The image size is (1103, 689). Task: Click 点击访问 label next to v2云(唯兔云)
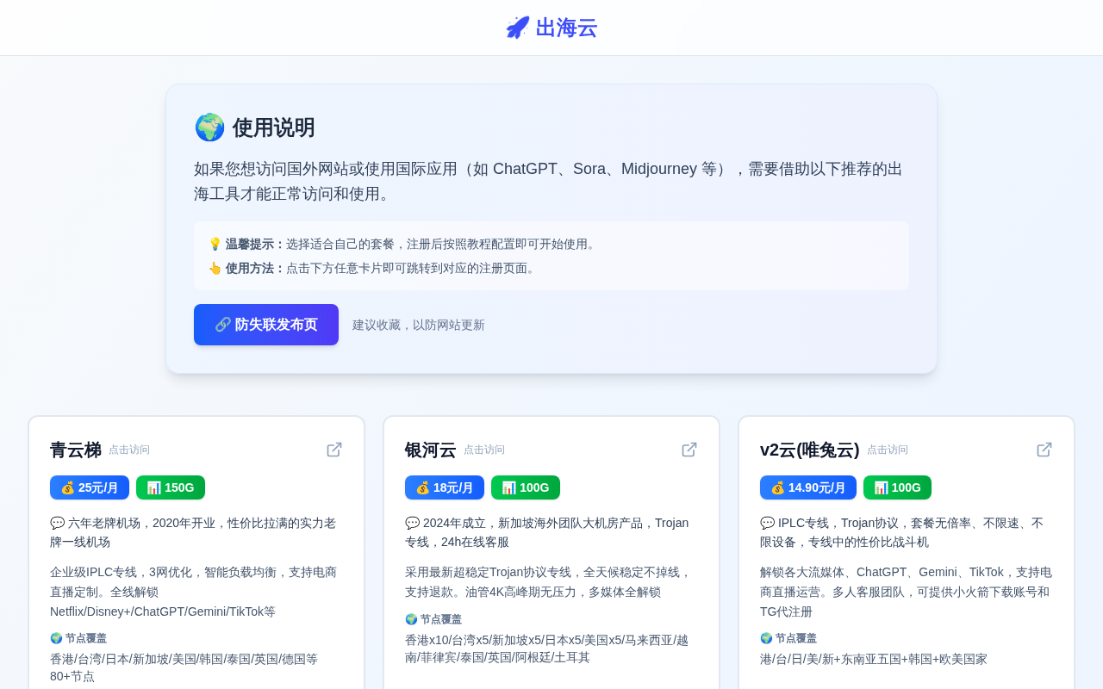888,450
